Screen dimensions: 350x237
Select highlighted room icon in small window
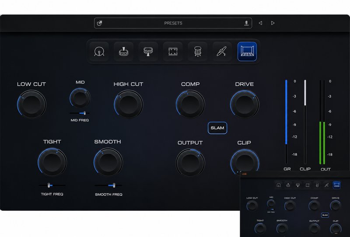click(336, 185)
